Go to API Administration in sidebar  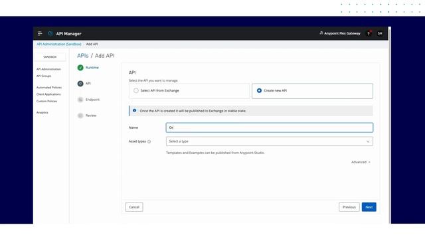point(48,69)
